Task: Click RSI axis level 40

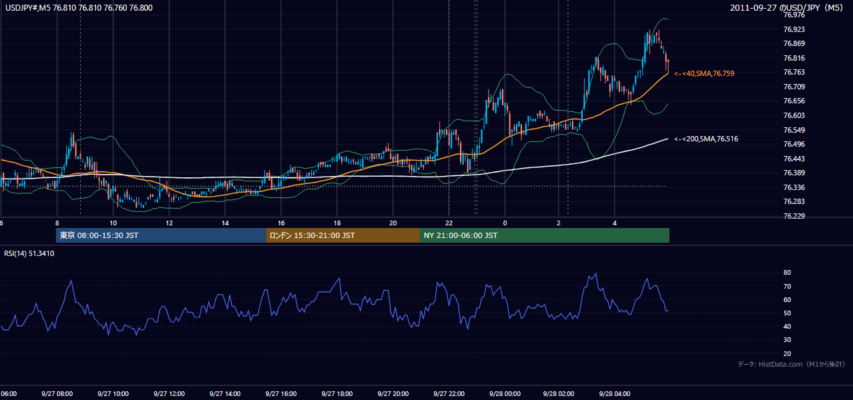Action: [x=787, y=326]
